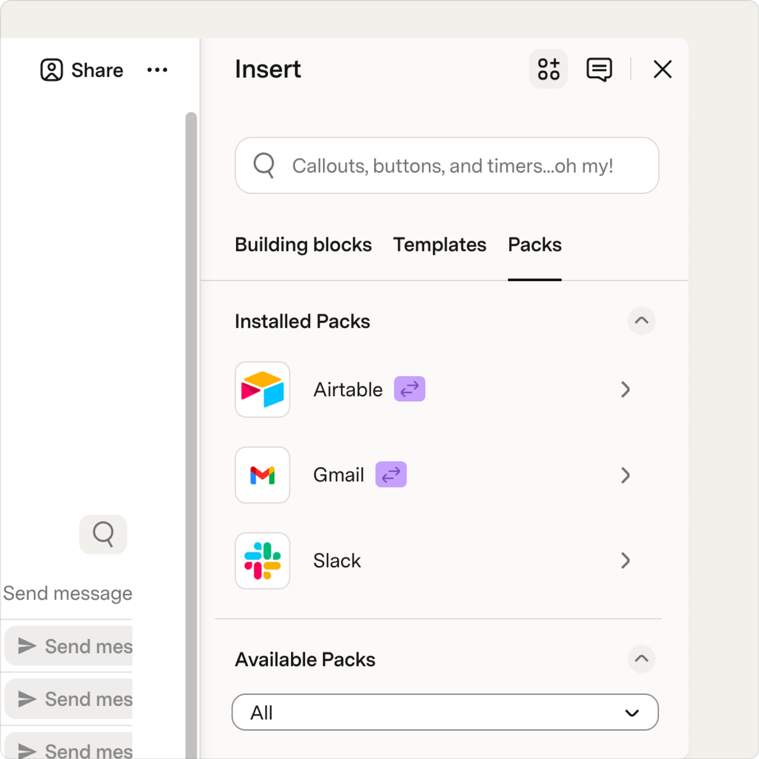Switch to the Building blocks tab
The image size is (759, 759).
coord(303,245)
